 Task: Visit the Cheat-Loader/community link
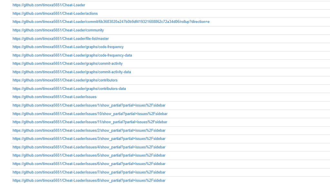(x=58, y=30)
